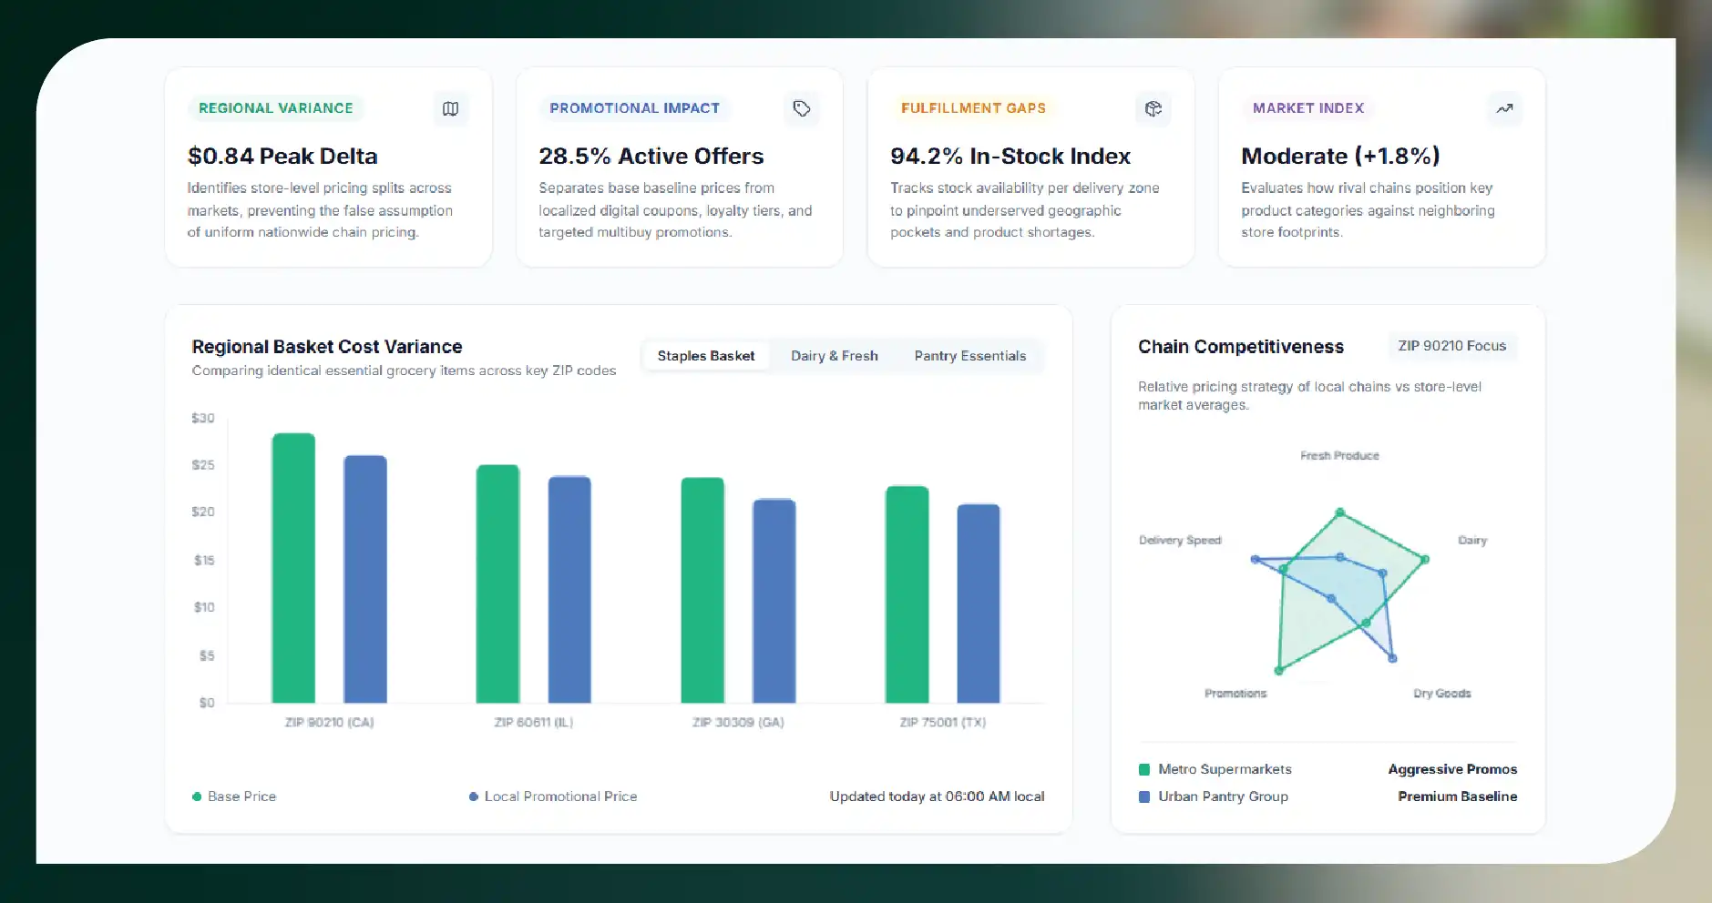Click the "Fresh Produce" radar axis label
Screen dimensions: 1712x903
[x=1339, y=455]
